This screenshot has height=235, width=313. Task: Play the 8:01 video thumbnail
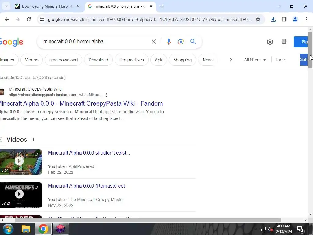coord(21,162)
